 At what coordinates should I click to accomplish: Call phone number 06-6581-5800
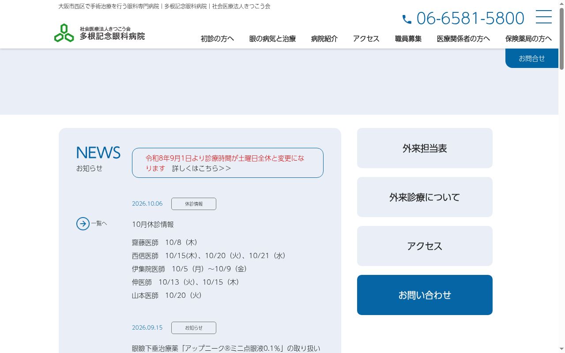470,19
